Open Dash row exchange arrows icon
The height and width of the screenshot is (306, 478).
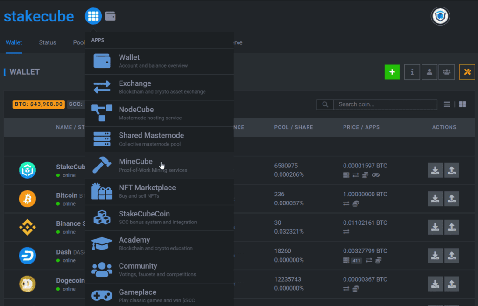click(x=369, y=260)
